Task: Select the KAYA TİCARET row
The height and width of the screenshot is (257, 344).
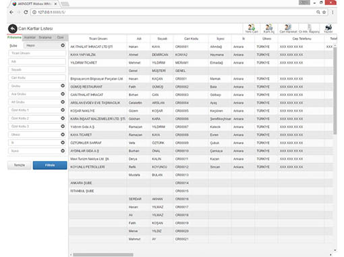Action: pos(201,135)
